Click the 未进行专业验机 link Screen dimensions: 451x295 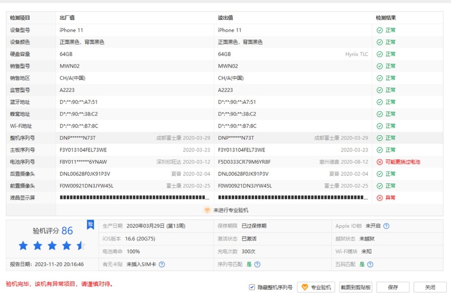pyautogui.click(x=231, y=210)
